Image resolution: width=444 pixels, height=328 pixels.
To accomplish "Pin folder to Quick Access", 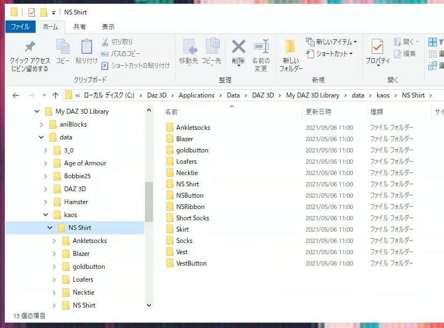I will click(x=30, y=56).
